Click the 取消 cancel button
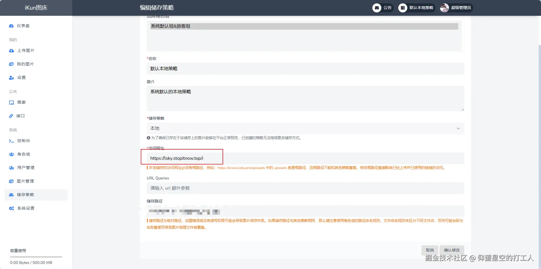The width and height of the screenshot is (541, 269). point(430,250)
